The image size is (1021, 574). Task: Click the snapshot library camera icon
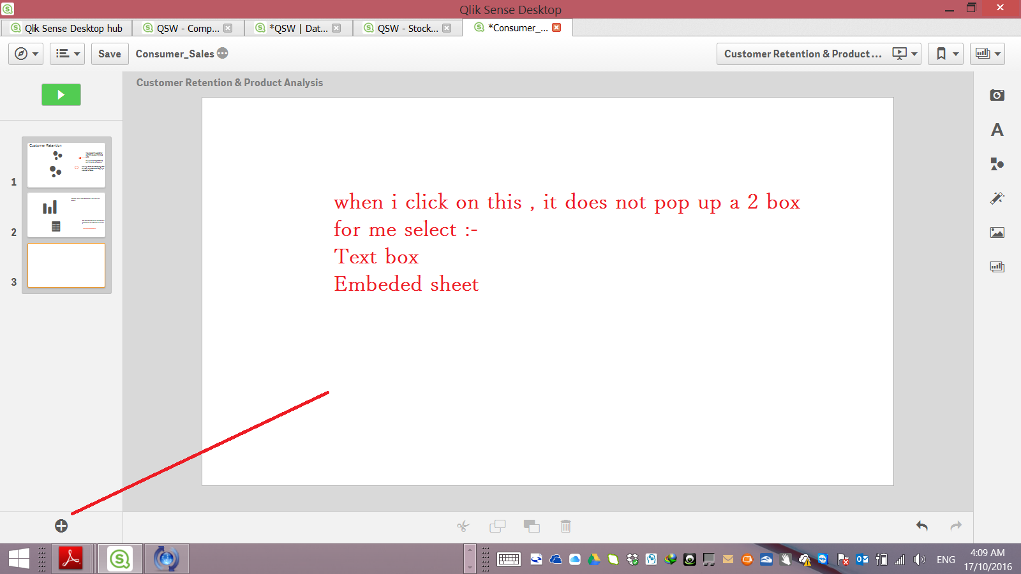[x=997, y=96]
